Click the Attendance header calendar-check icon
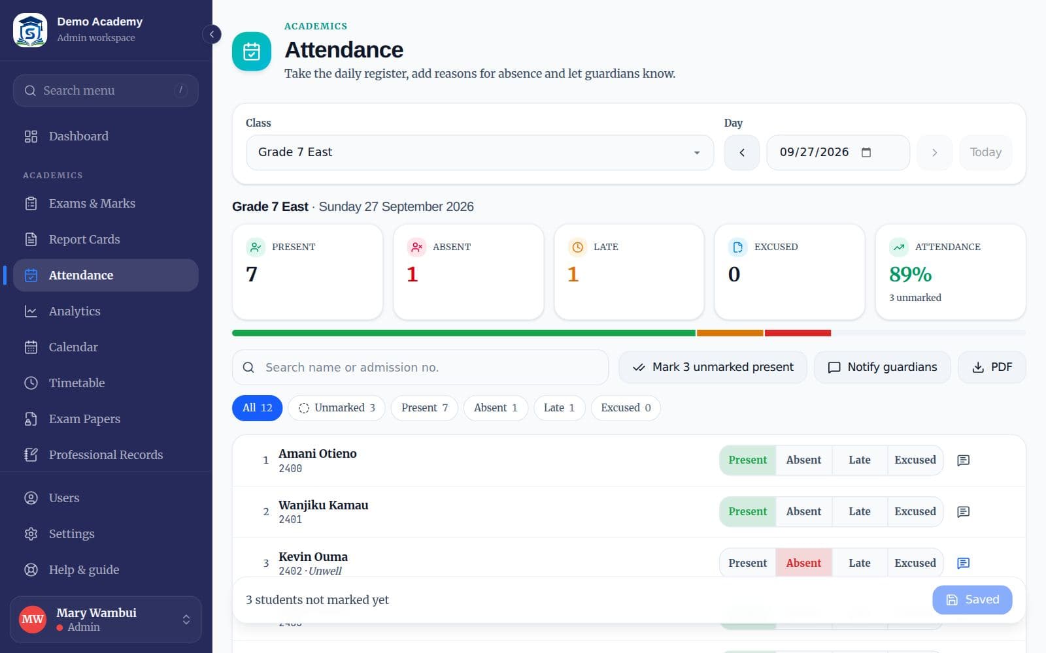Image resolution: width=1046 pixels, height=653 pixels. (x=252, y=52)
